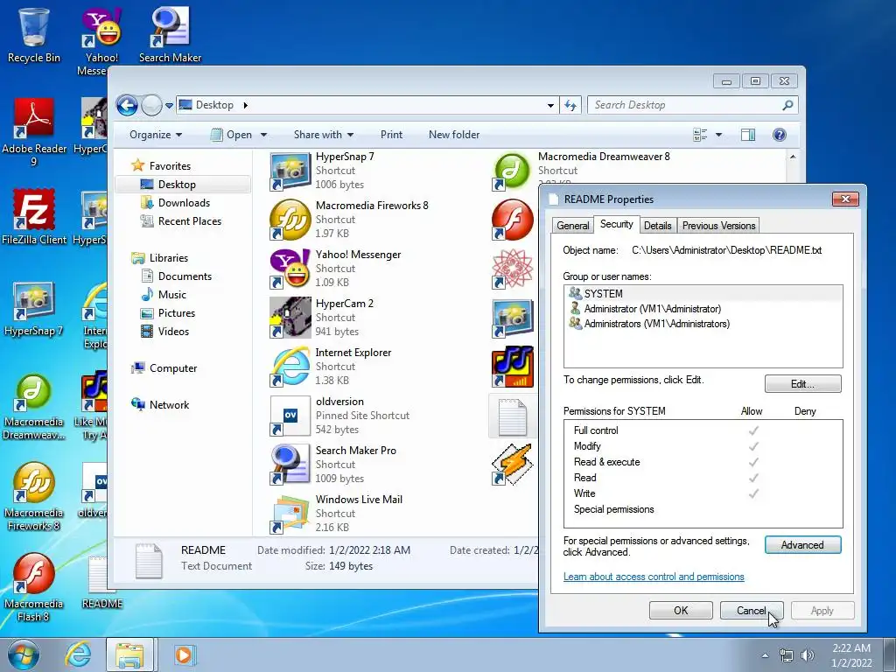Image resolution: width=896 pixels, height=672 pixels.
Task: Select Yahoo! Messenger shortcut in Explorer list
Action: click(335, 268)
